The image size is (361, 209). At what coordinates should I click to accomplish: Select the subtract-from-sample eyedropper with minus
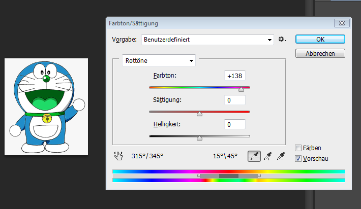[281, 156]
